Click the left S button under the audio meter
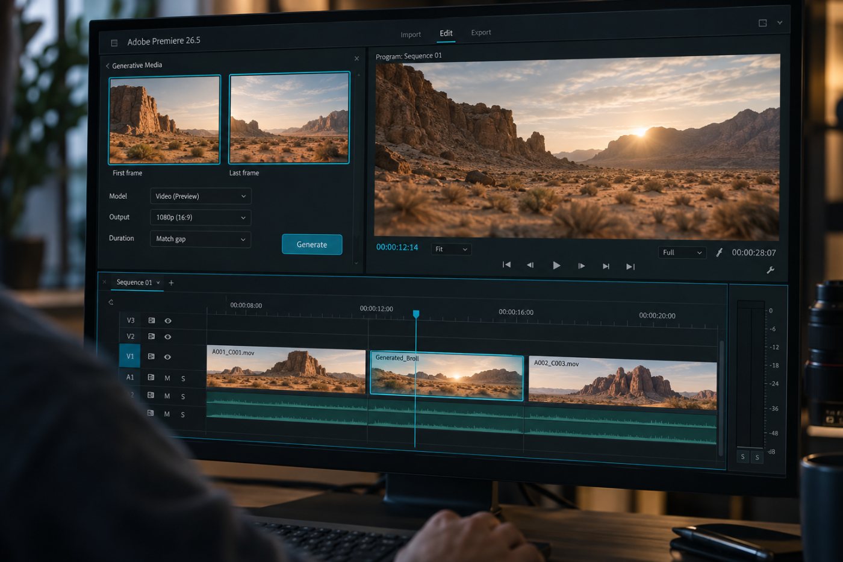This screenshot has width=843, height=562. [743, 457]
